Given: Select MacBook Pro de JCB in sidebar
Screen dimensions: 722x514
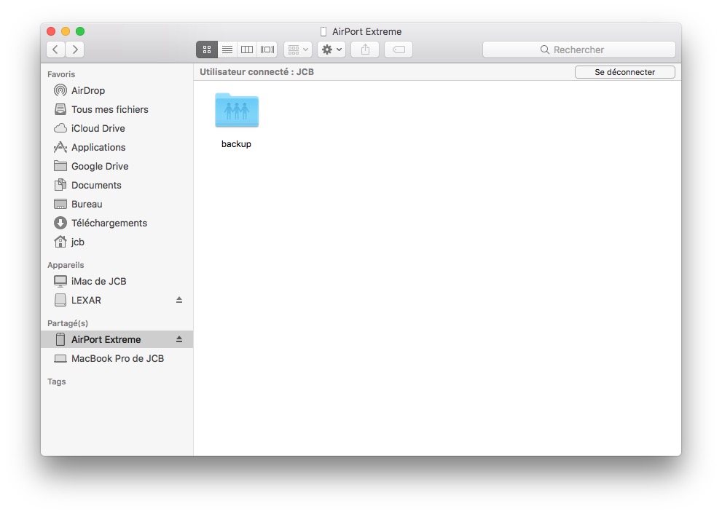Looking at the screenshot, I should coord(117,358).
